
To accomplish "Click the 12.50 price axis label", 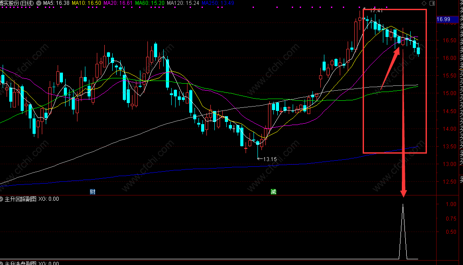I will click(x=449, y=182).
